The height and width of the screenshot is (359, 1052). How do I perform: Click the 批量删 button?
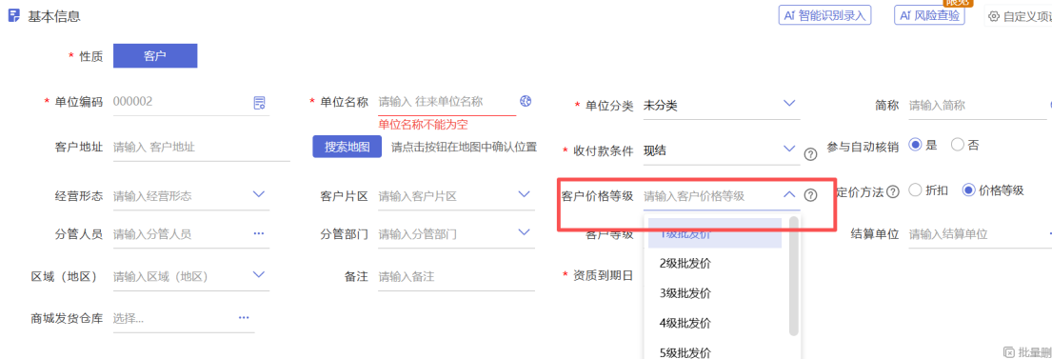(x=1027, y=351)
